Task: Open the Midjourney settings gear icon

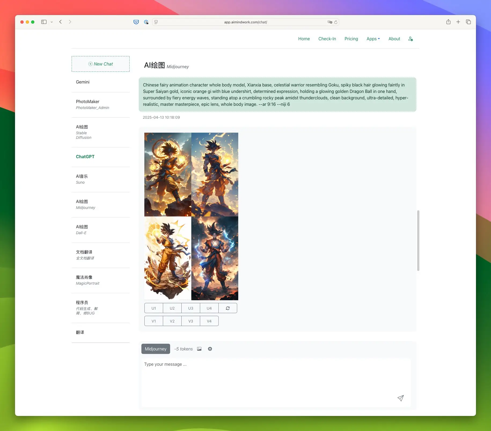Action: [x=210, y=349]
